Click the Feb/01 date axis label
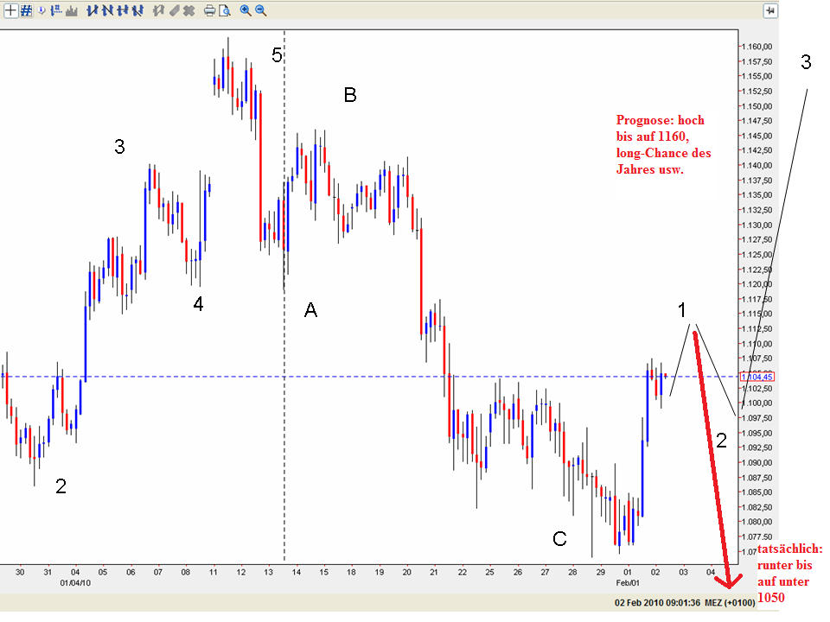This screenshot has width=830, height=622. pos(628,583)
